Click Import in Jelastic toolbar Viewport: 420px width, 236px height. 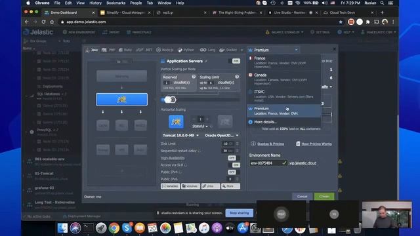111,32
